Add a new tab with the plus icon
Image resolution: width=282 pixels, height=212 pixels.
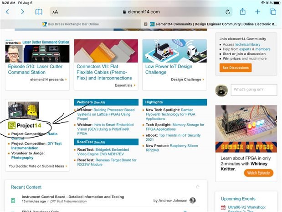click(x=257, y=12)
